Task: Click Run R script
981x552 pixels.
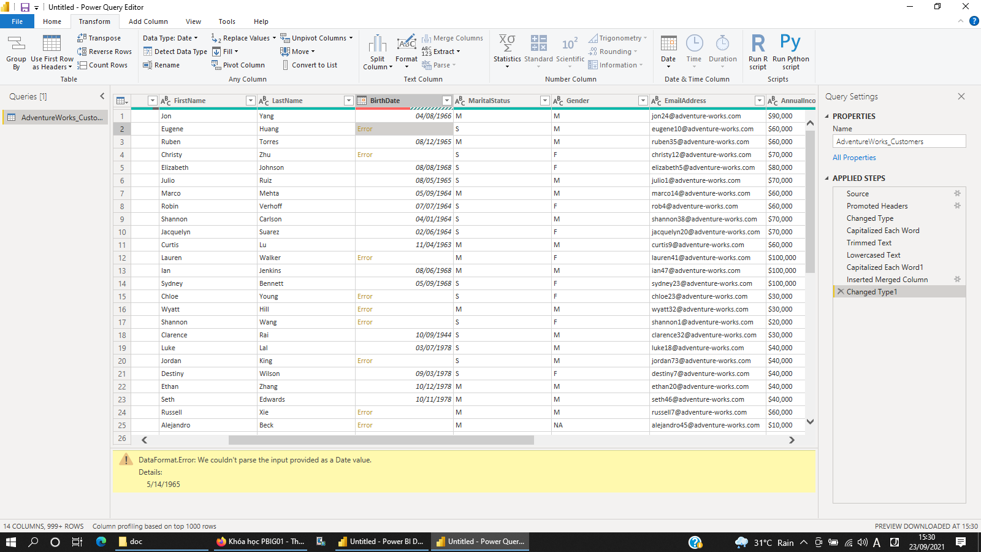Action: click(758, 52)
